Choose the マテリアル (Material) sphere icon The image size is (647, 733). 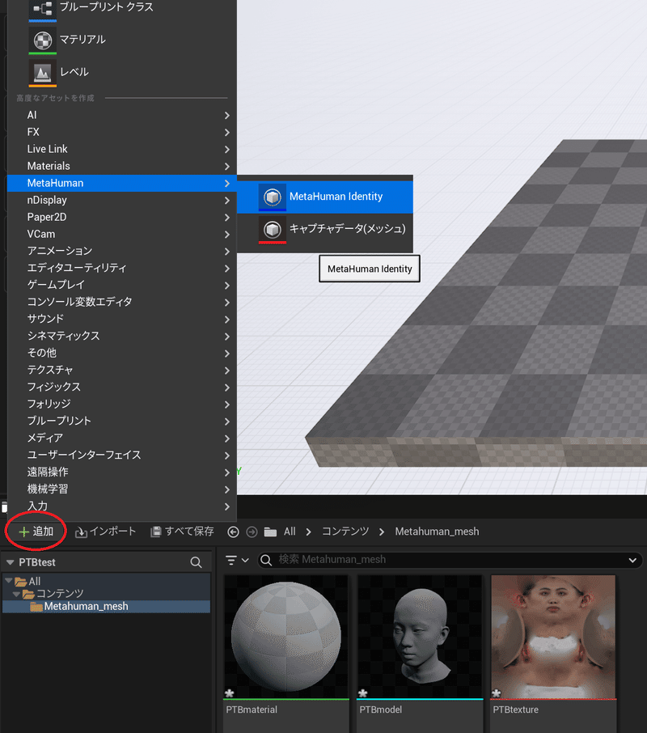(x=43, y=40)
